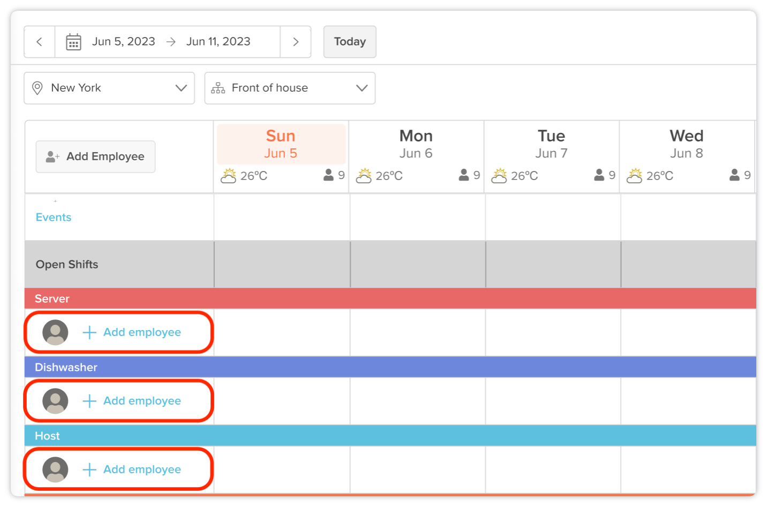Click the location pin icon
Screen dimensions: 767x507
click(x=37, y=88)
